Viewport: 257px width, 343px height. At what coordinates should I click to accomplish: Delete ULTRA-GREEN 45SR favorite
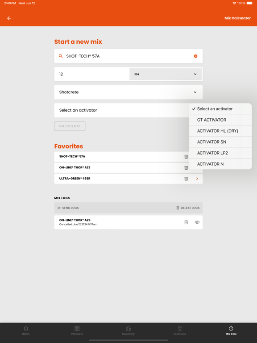click(x=186, y=179)
